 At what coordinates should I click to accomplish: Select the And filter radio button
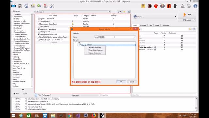pyautogui.click(x=14, y=94)
